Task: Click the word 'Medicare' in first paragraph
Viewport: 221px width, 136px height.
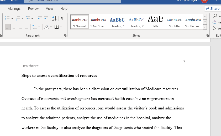Action: [153, 89]
